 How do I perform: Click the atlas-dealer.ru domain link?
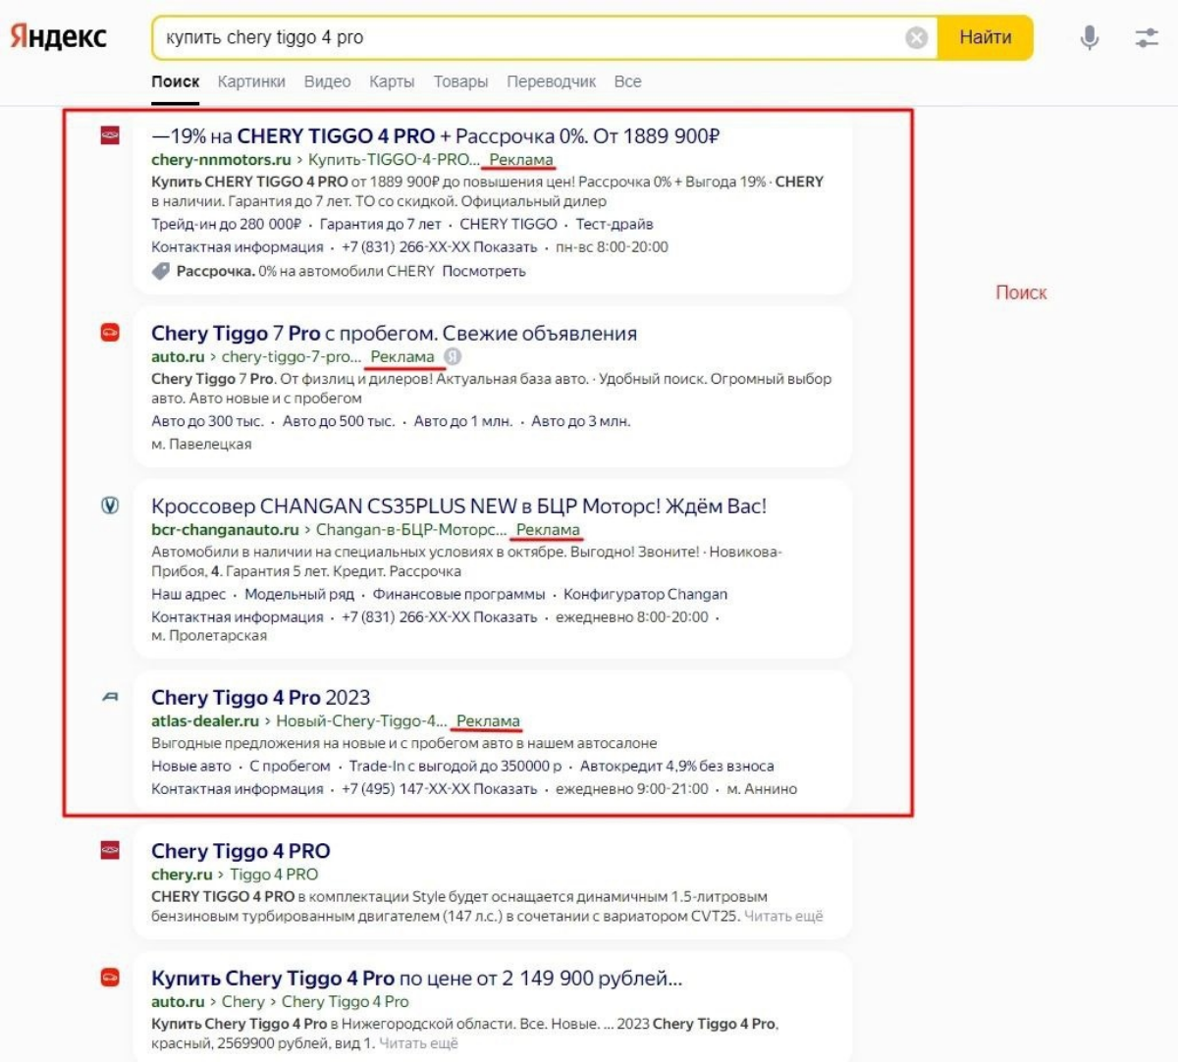coord(205,720)
